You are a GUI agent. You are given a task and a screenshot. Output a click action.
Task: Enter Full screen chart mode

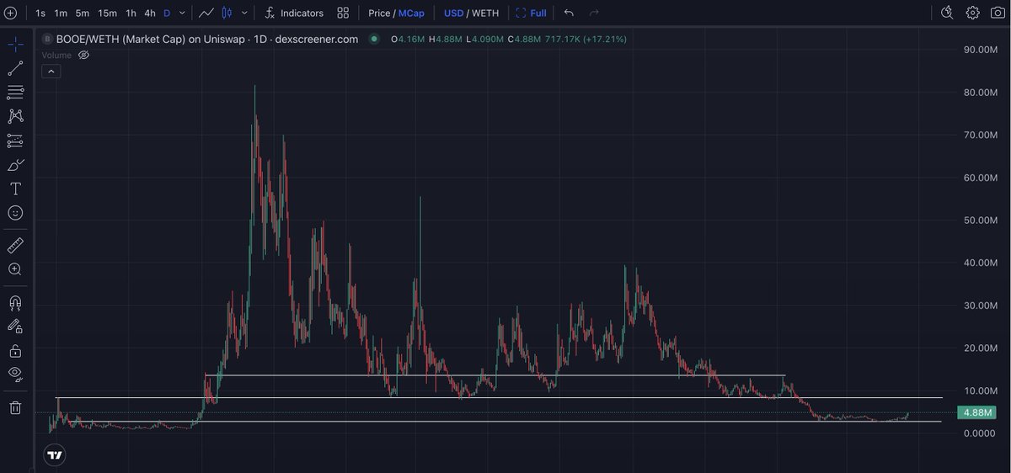[x=531, y=13]
